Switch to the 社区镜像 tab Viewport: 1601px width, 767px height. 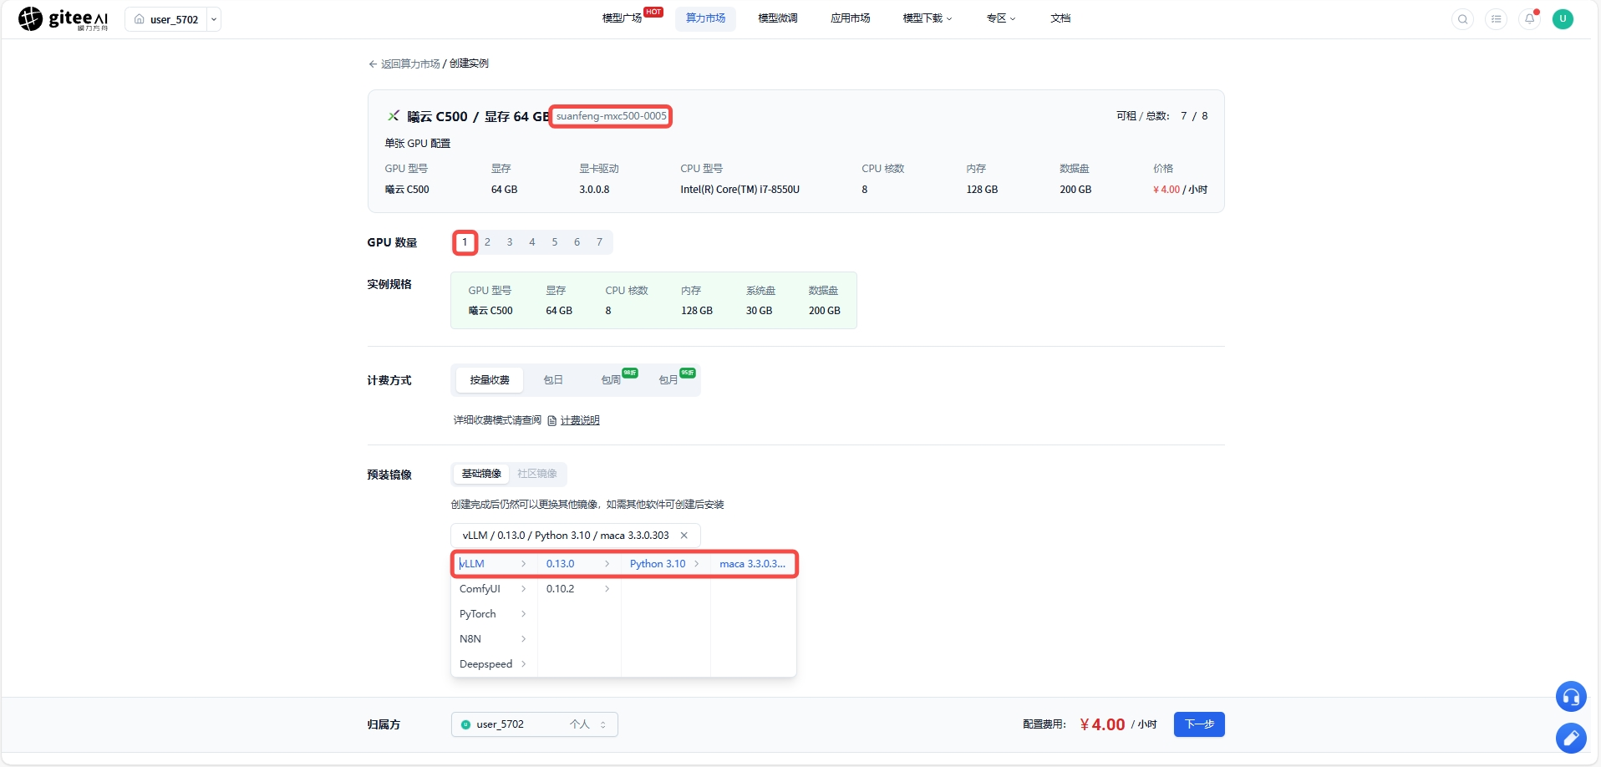coord(537,474)
